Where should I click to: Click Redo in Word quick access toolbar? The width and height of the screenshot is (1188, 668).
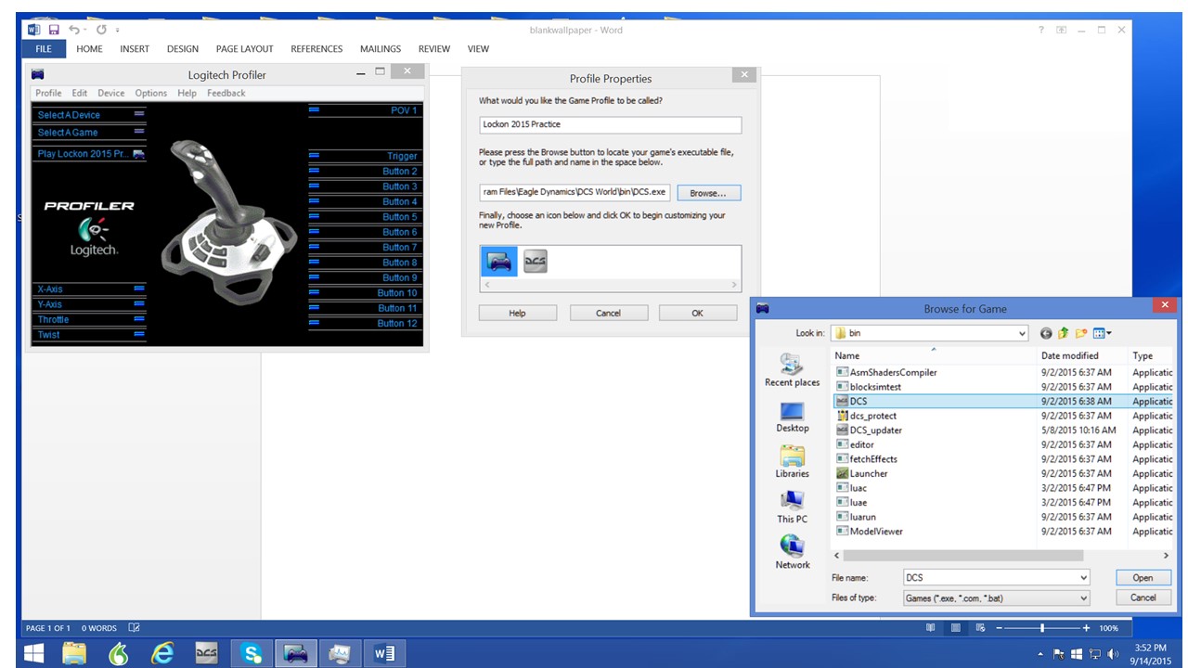(101, 30)
